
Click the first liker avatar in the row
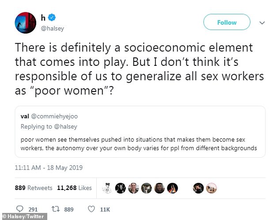[x=107, y=188]
